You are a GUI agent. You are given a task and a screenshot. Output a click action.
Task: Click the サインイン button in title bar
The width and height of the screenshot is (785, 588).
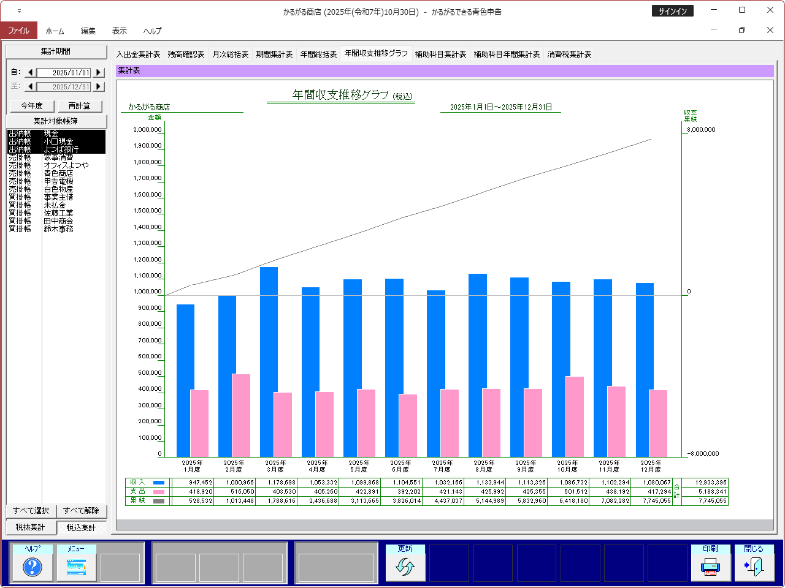(x=672, y=11)
